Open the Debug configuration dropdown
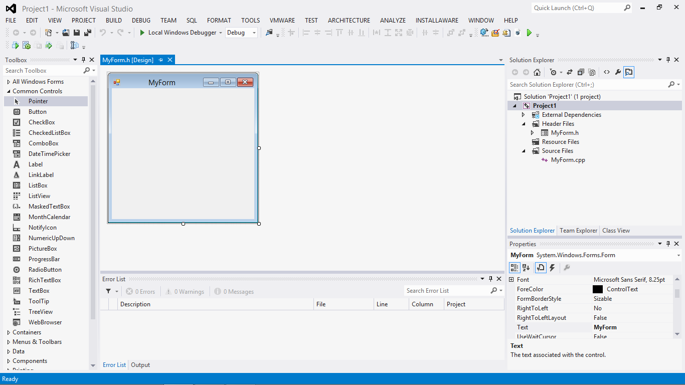The width and height of the screenshot is (685, 385). click(x=254, y=33)
